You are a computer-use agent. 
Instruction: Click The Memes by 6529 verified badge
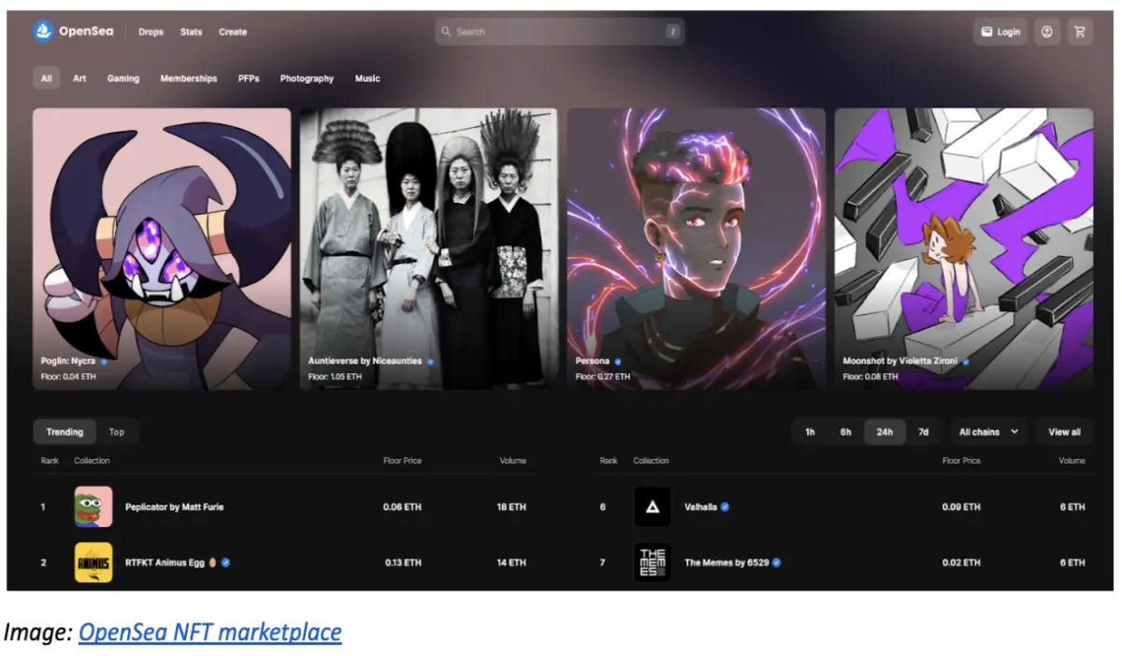[x=777, y=563]
